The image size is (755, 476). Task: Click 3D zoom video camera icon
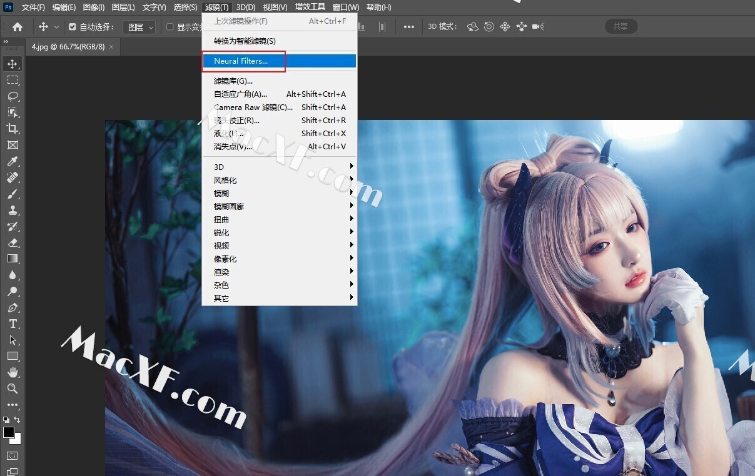click(x=538, y=27)
